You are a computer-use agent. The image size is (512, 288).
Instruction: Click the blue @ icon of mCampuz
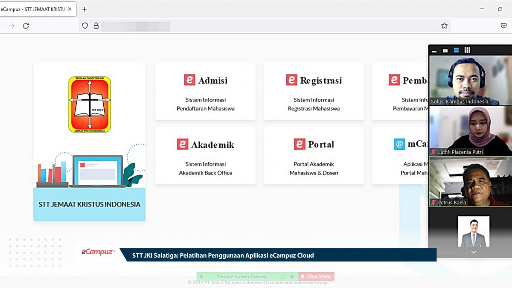click(x=399, y=144)
